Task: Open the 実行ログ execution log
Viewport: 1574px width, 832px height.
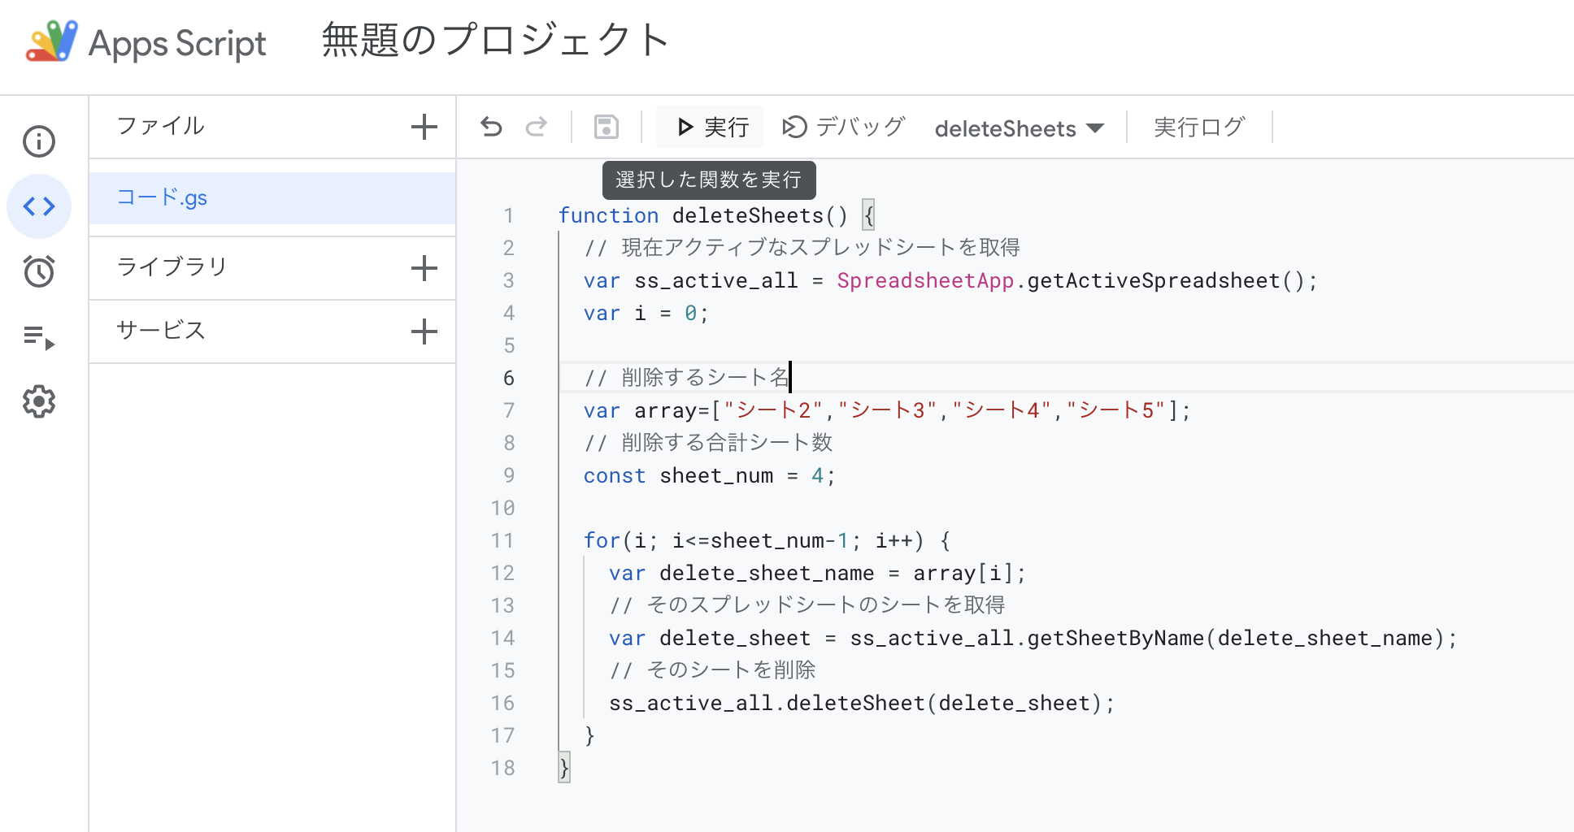Action: 1199,127
